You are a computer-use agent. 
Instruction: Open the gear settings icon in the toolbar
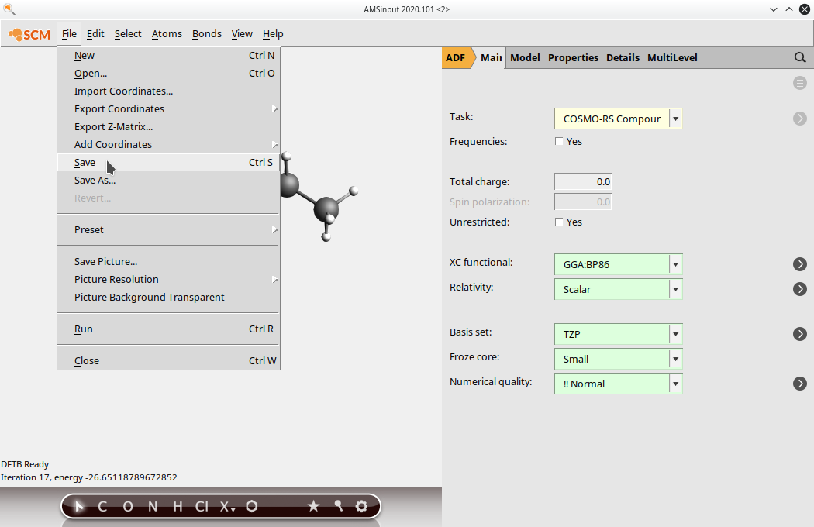tap(361, 507)
